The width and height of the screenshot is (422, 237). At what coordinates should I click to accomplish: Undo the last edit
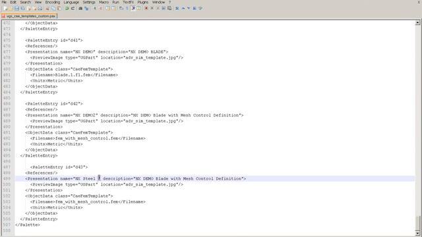67,9
